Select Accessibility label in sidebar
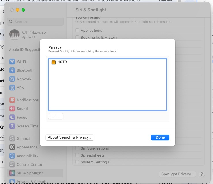The height and width of the screenshot is (184, 213). [28, 156]
